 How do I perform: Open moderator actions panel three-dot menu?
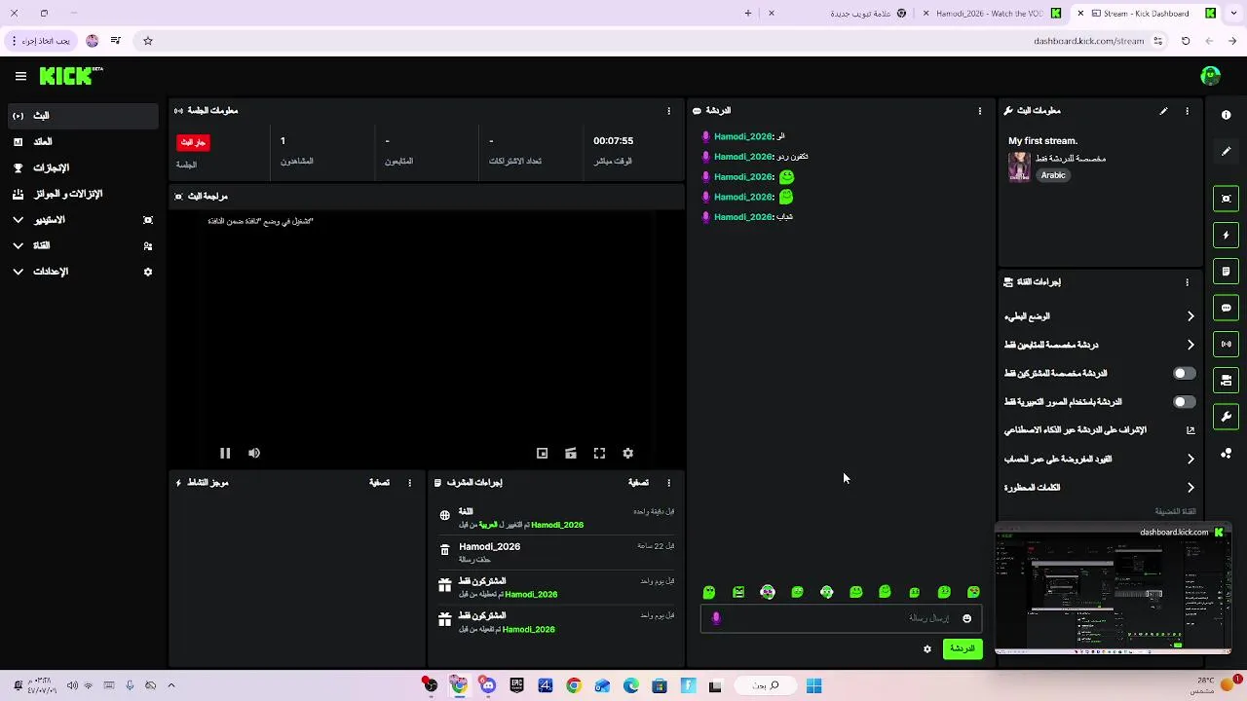tap(668, 483)
